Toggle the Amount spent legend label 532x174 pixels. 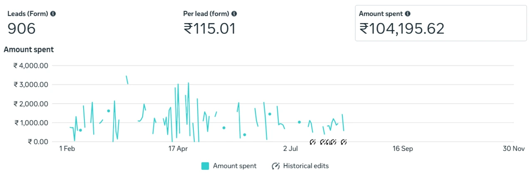235,166
